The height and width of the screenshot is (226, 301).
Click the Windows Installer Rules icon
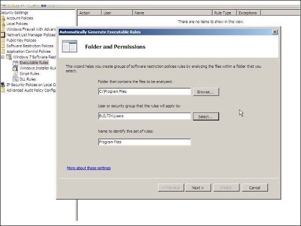[x=16, y=68]
